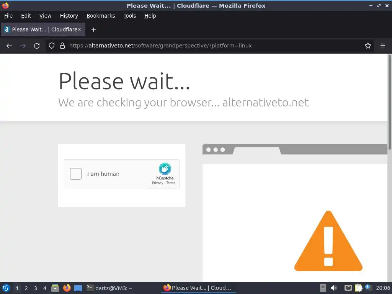392x294 pixels.
Task: Open the Bookmarks menu
Action: 101,16
